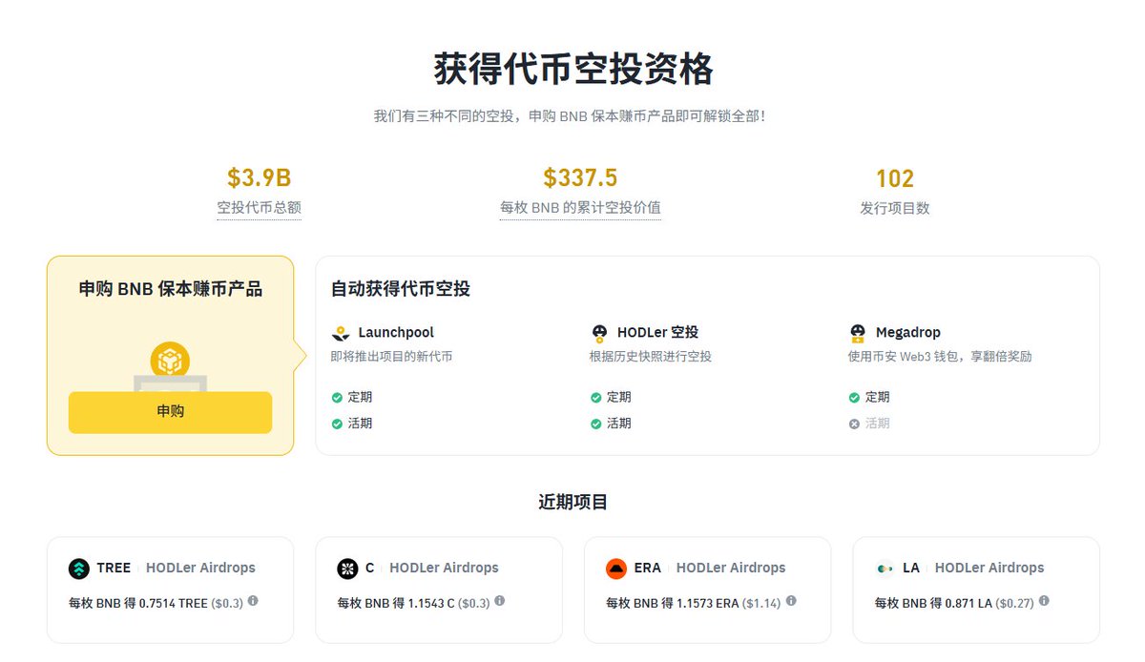Click the yellow 申购 button
The width and height of the screenshot is (1145, 662).
[170, 412]
